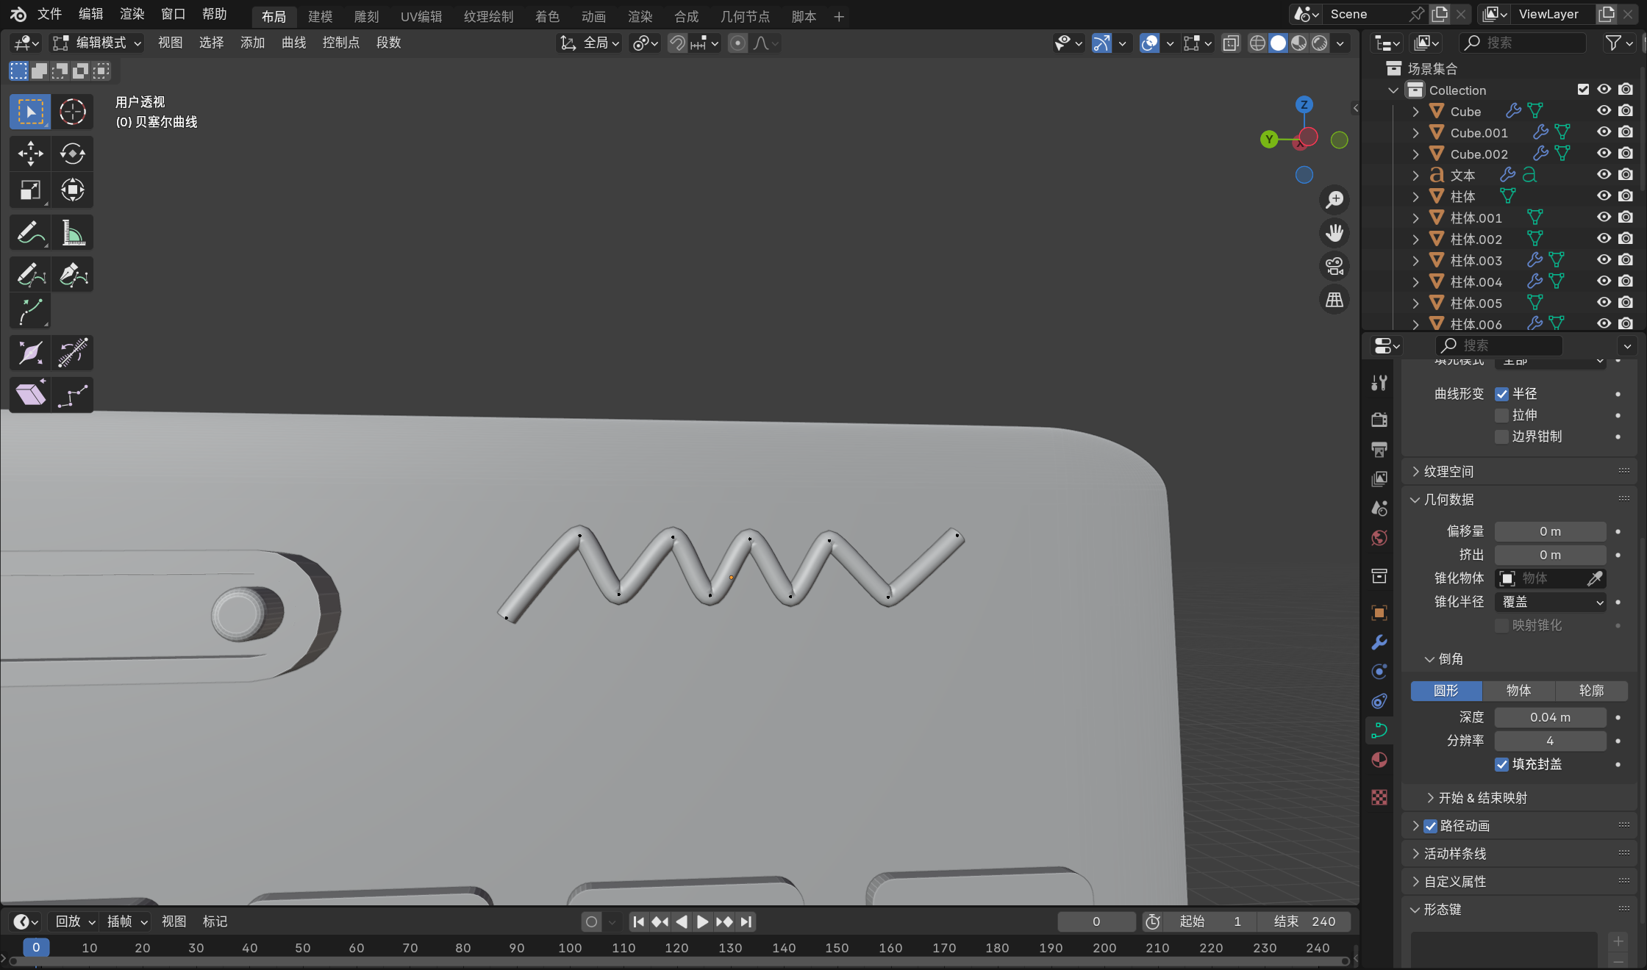Viewport: 1647px width, 970px height.
Task: Click the pan view hand icon
Action: pos(1335,233)
